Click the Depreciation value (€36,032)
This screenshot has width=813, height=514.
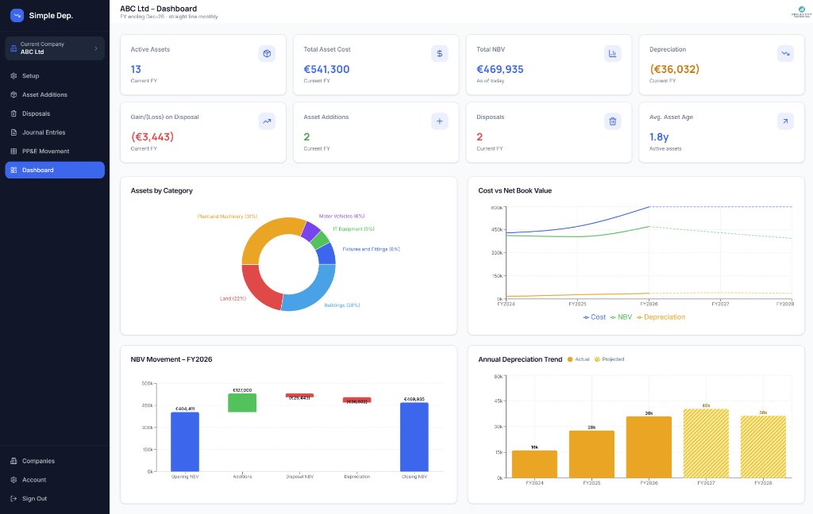pos(675,69)
